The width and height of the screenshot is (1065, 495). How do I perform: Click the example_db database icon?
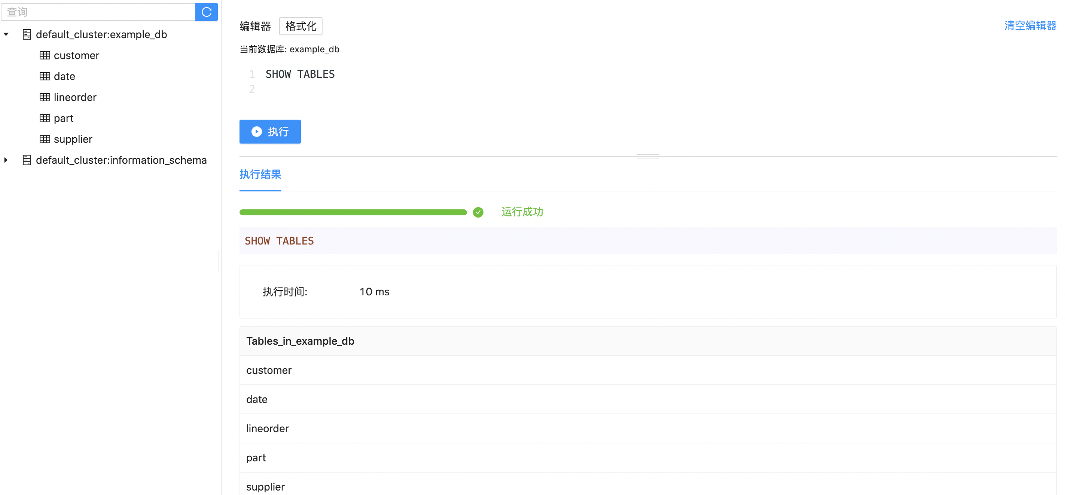(x=27, y=34)
